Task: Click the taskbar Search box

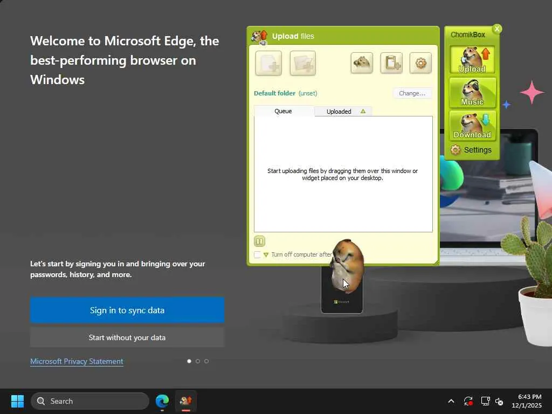Action: [90, 401]
